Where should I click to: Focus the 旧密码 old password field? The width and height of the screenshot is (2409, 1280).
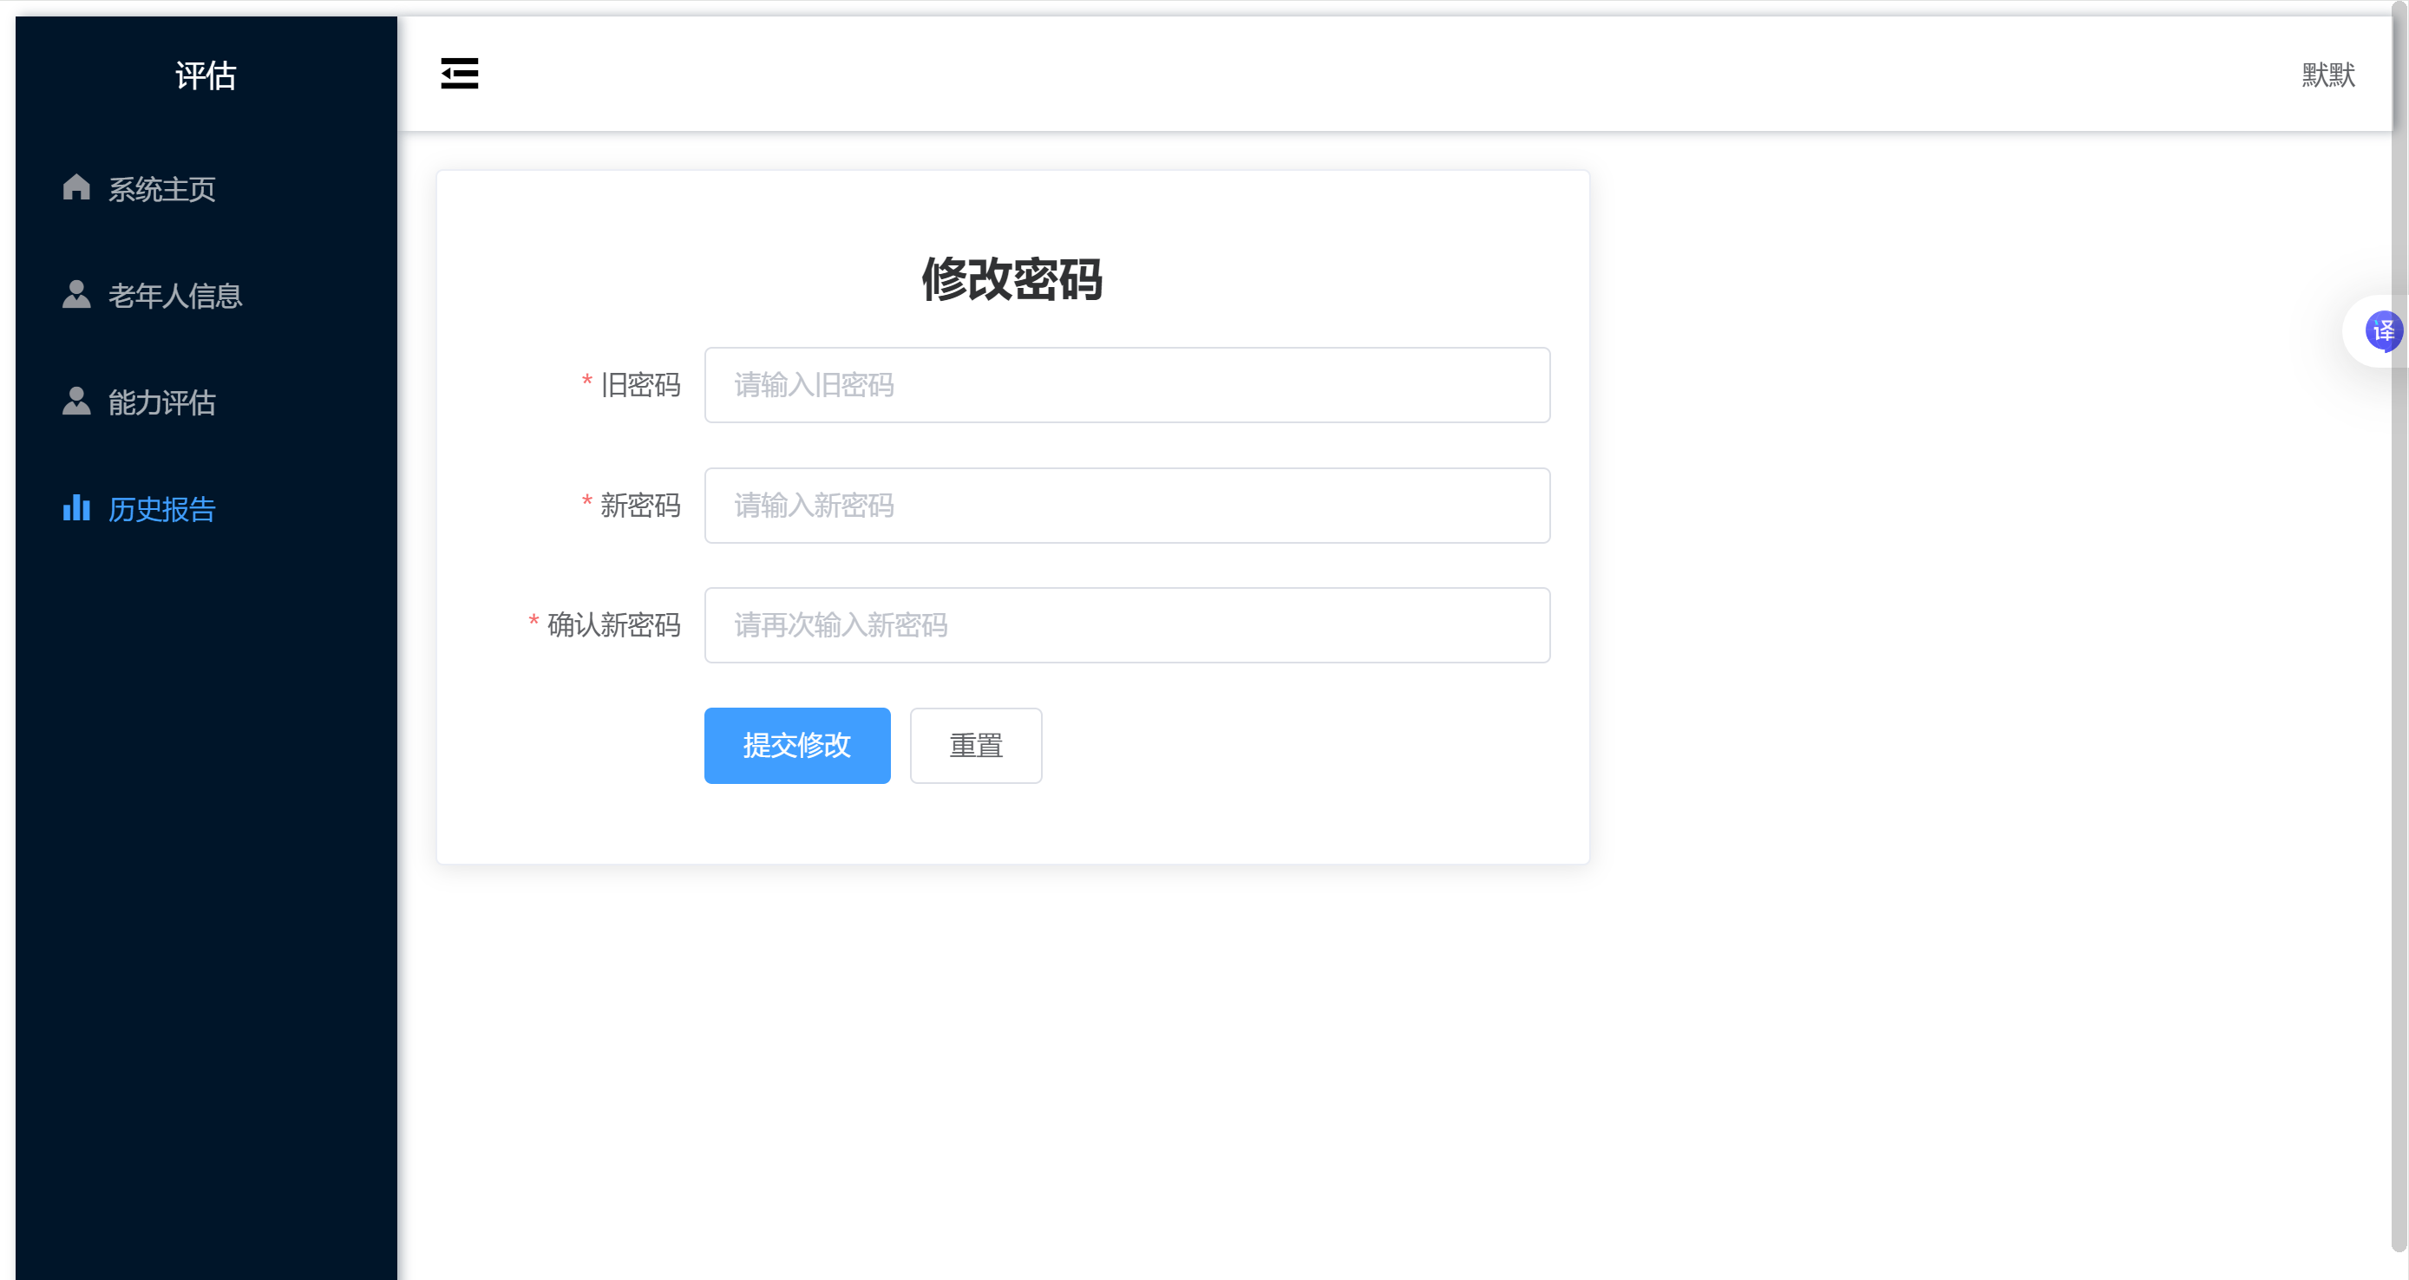click(x=1127, y=385)
